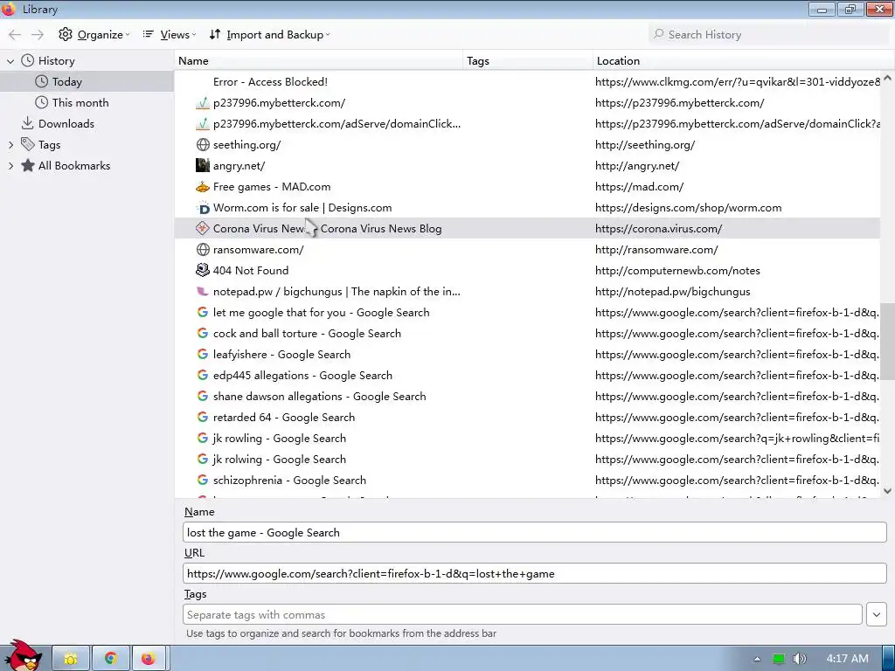This screenshot has height=671, width=895.
Task: Open Import and Backup menu
Action: tap(269, 35)
